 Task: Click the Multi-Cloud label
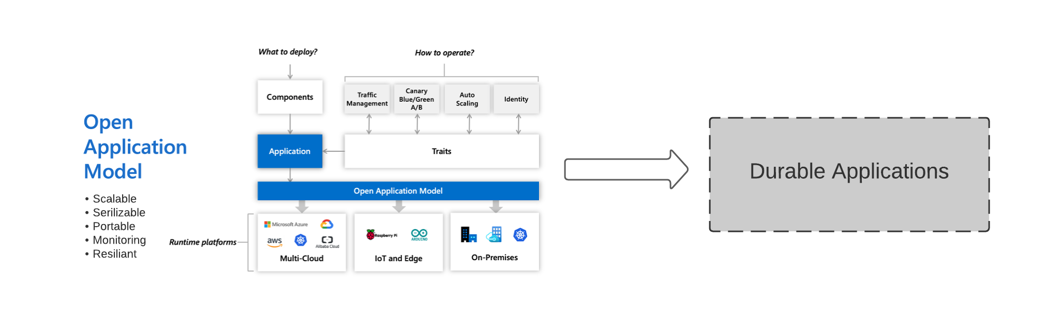(x=302, y=258)
